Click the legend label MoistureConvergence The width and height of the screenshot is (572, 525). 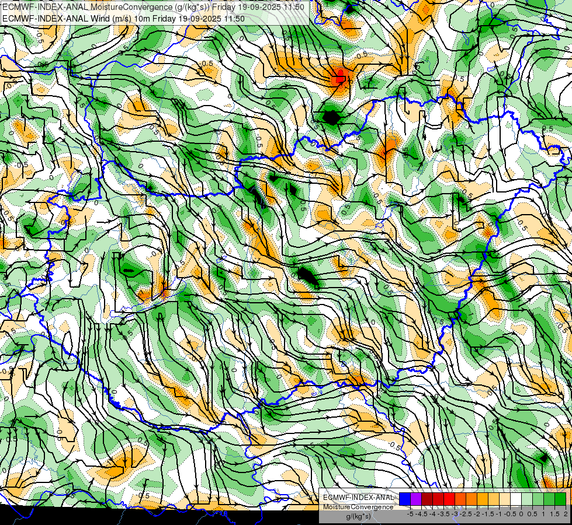(x=358, y=507)
